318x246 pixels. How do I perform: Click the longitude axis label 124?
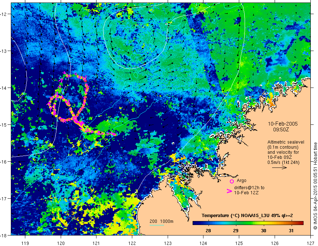203,243
